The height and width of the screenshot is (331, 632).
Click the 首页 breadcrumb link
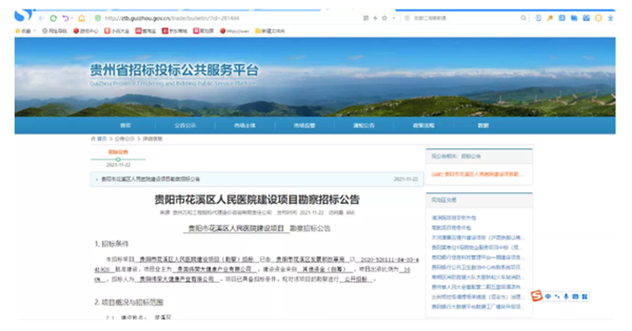tap(102, 139)
